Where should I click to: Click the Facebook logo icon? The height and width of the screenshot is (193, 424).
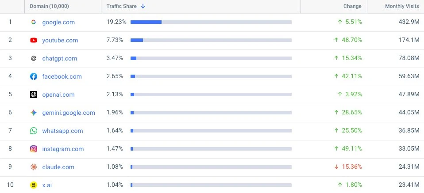34,76
